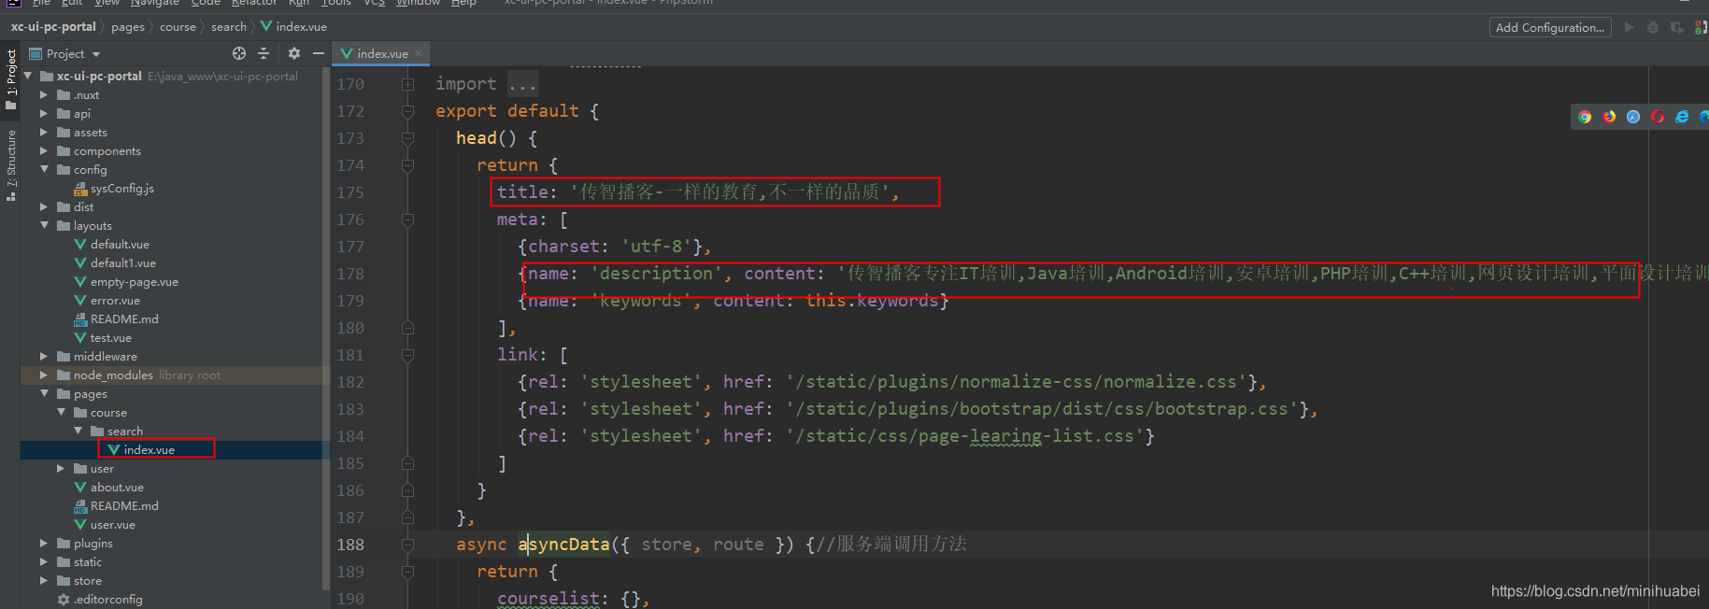This screenshot has width=1709, height=609.
Task: Close the index.vue editor tab
Action: 419,53
